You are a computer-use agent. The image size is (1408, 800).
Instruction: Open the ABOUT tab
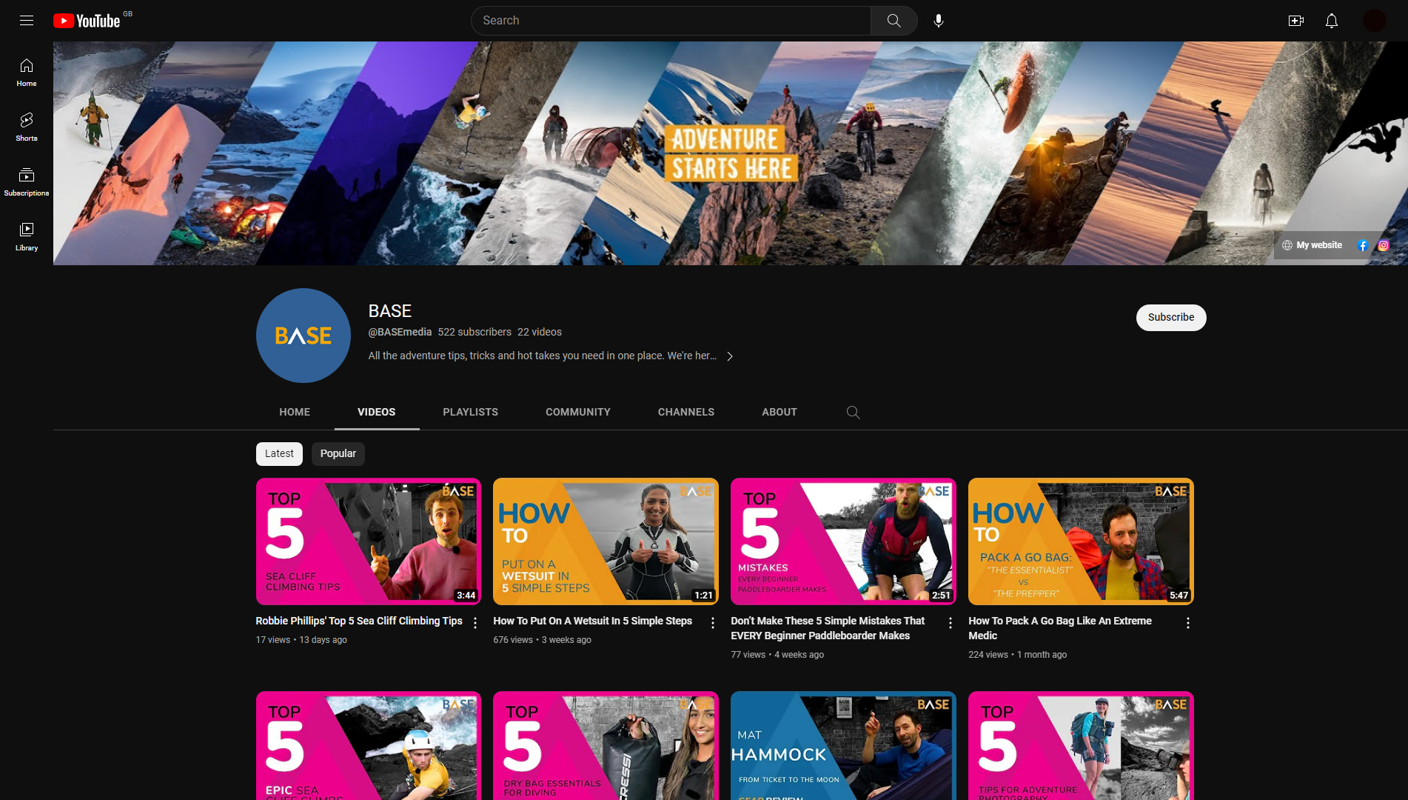click(x=780, y=412)
